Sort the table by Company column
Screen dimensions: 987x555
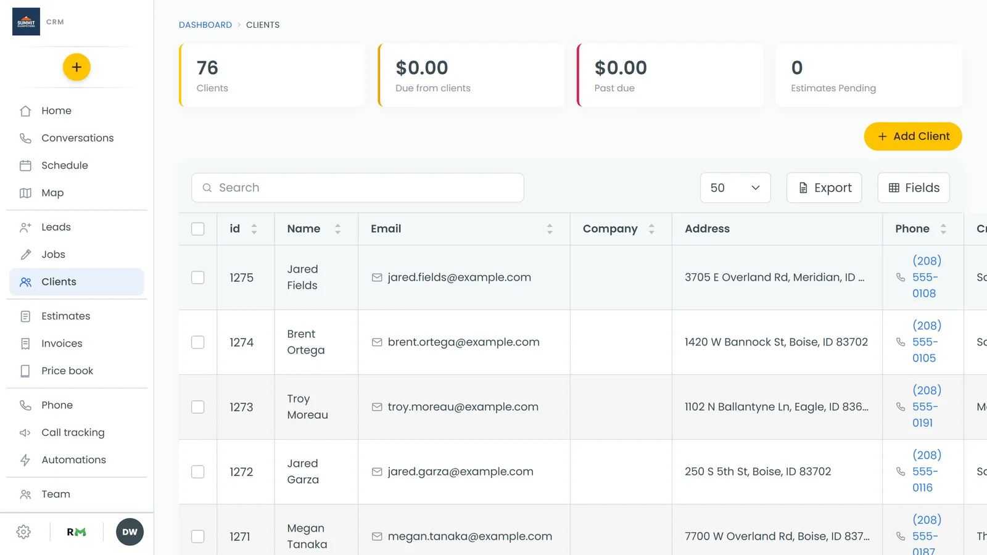pyautogui.click(x=651, y=229)
